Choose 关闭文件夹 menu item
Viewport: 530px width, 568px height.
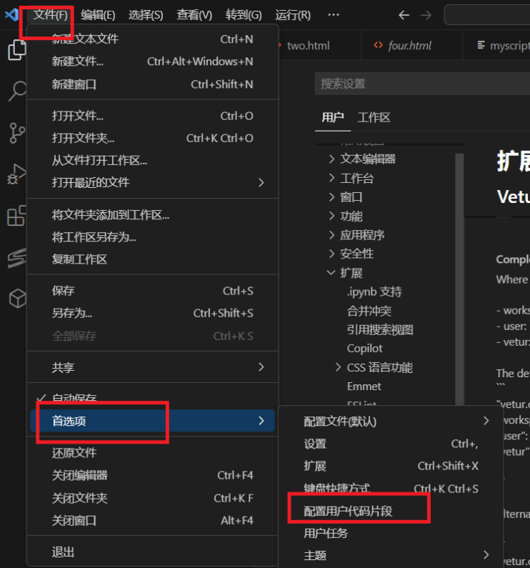[153, 498]
